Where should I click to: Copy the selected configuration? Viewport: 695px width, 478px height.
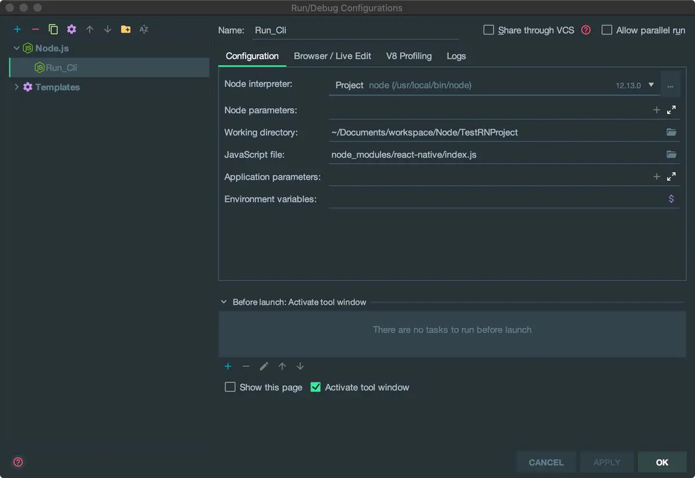[53, 30]
